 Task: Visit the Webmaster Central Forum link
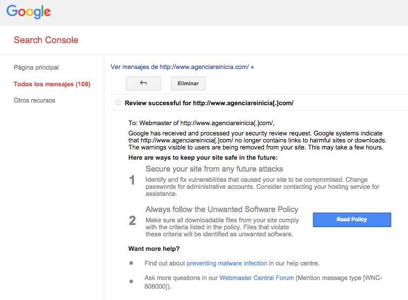pyautogui.click(x=256, y=278)
